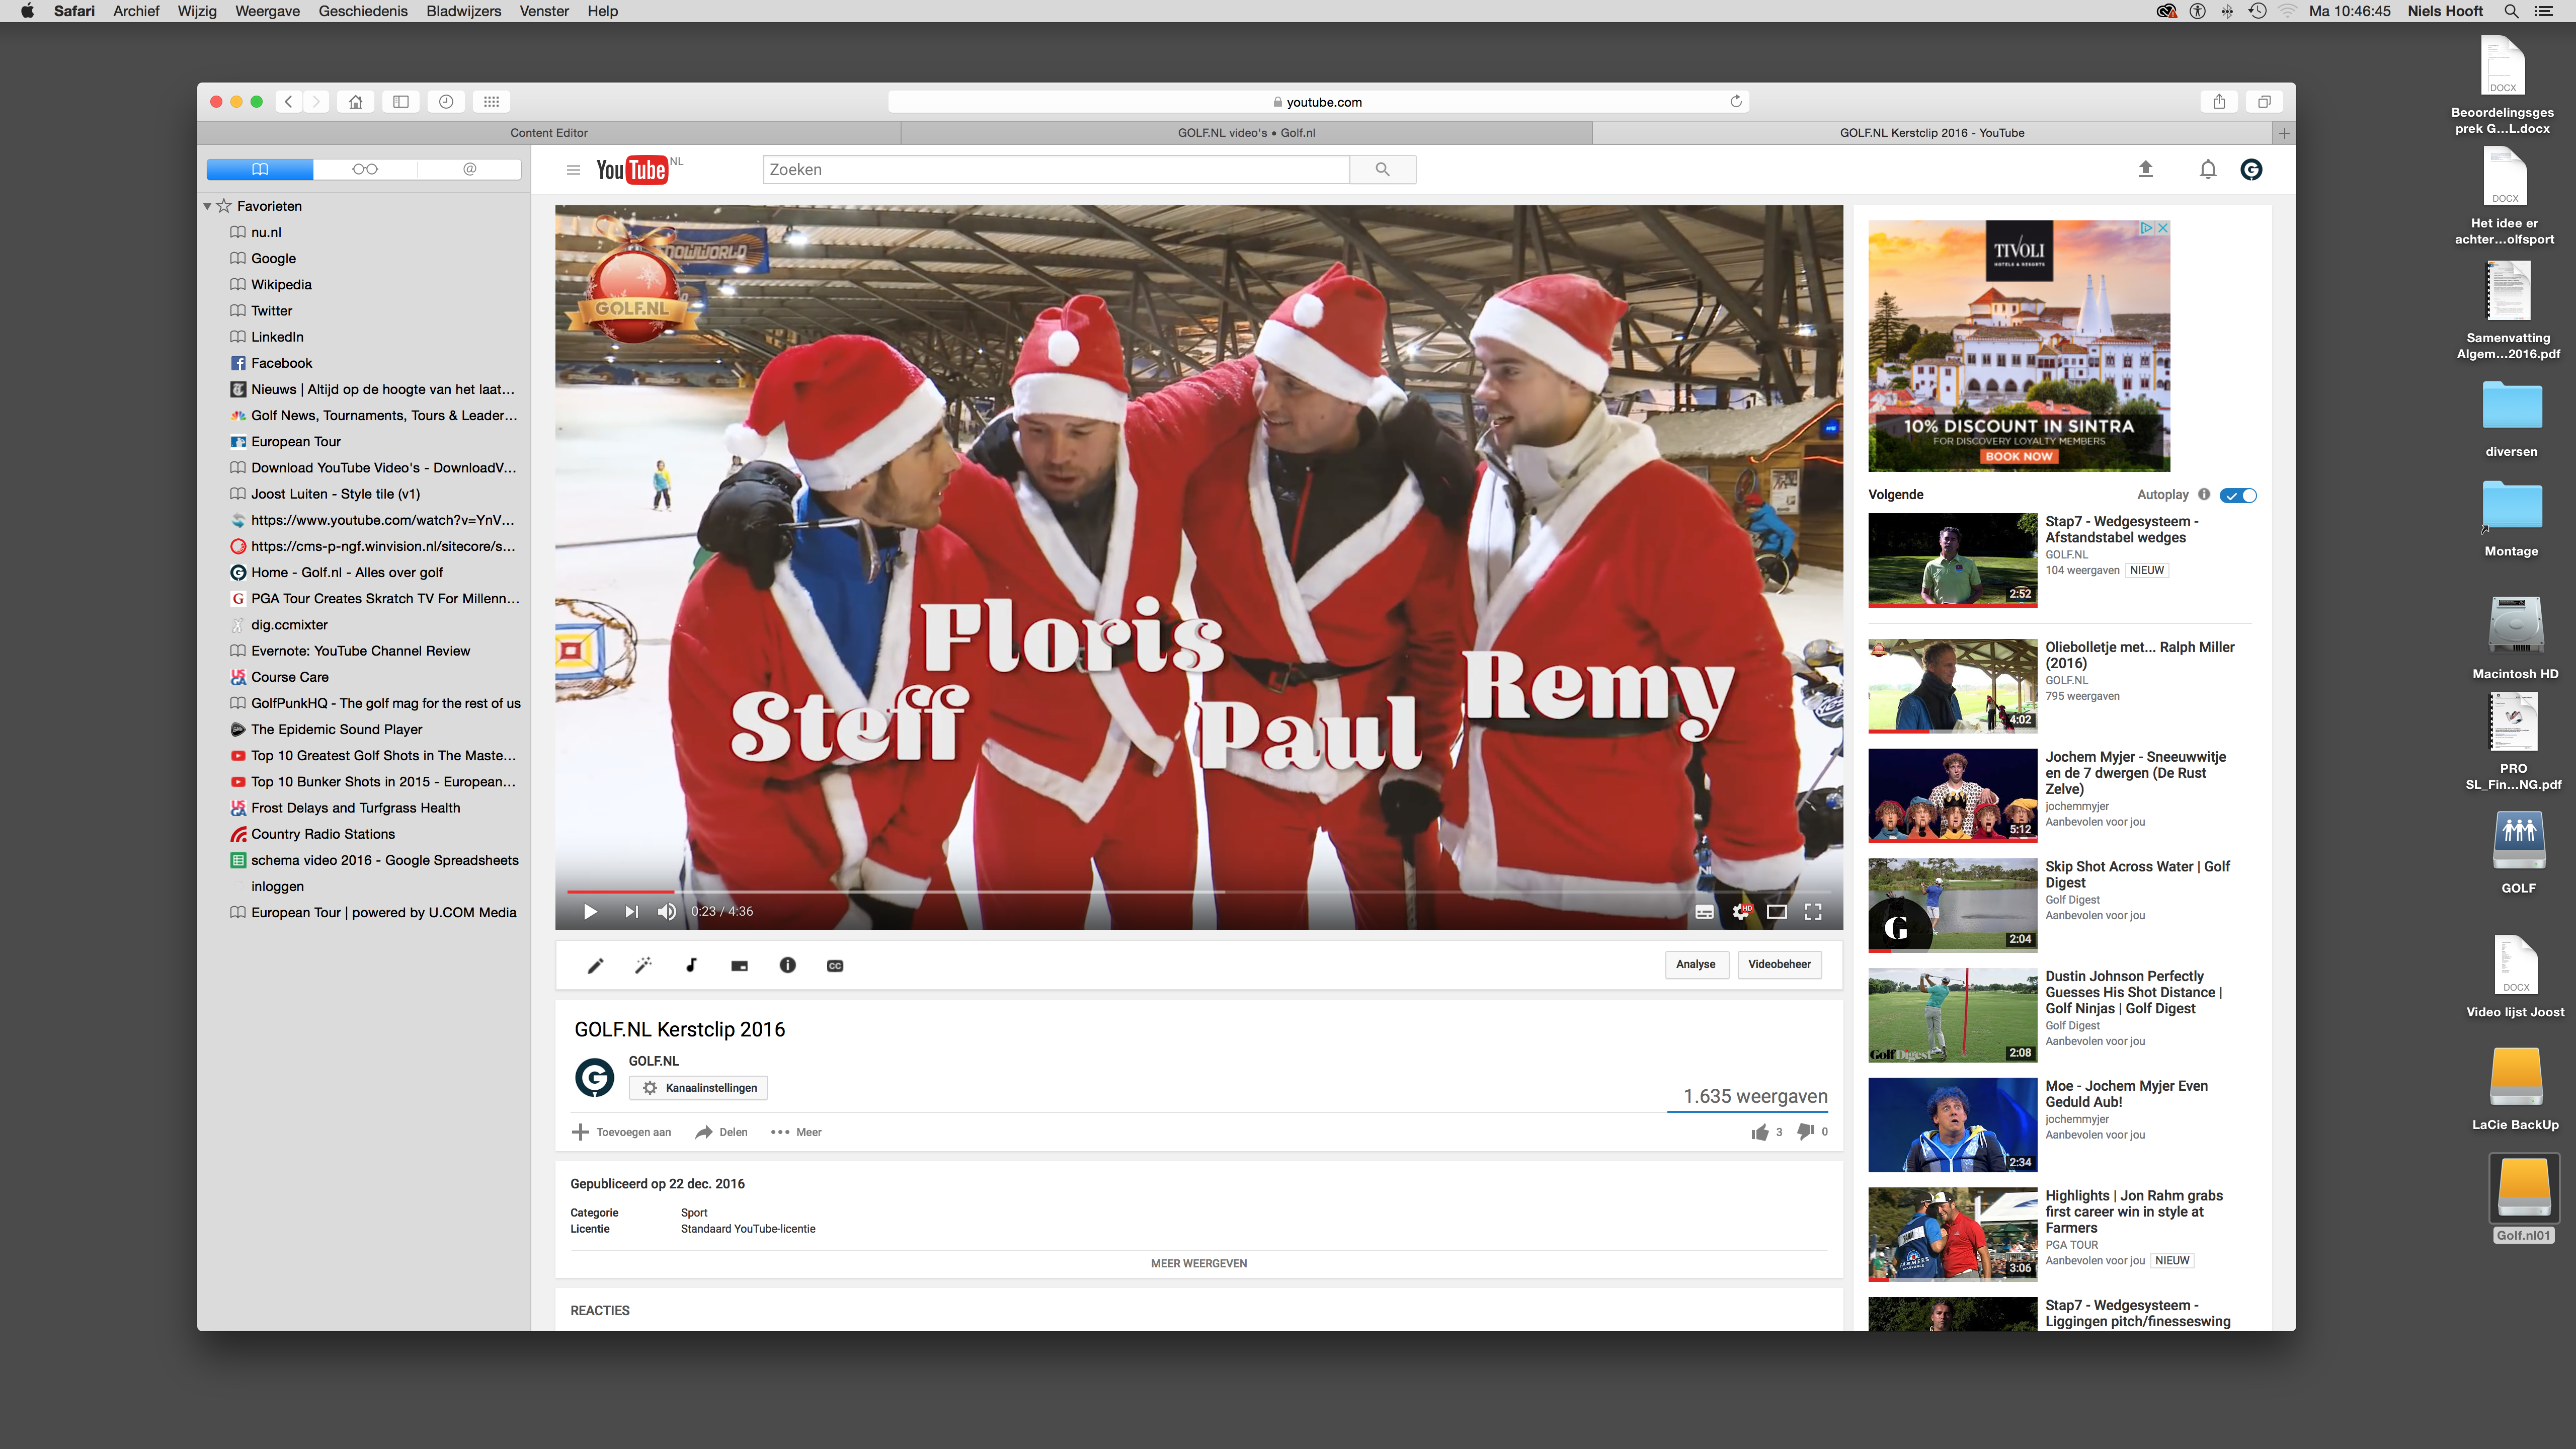The height and width of the screenshot is (1449, 2576).
Task: Open video settings gear with HD badge
Action: [1741, 911]
